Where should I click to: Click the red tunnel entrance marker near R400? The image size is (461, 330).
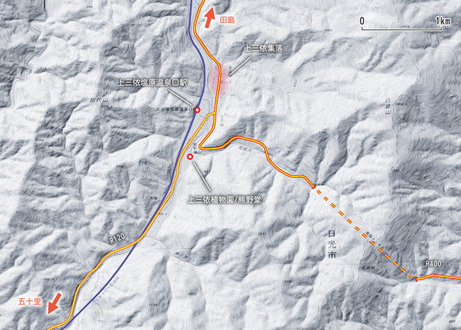click(x=416, y=279)
